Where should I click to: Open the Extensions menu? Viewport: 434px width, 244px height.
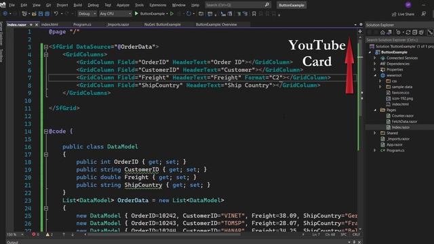[x=158, y=5]
